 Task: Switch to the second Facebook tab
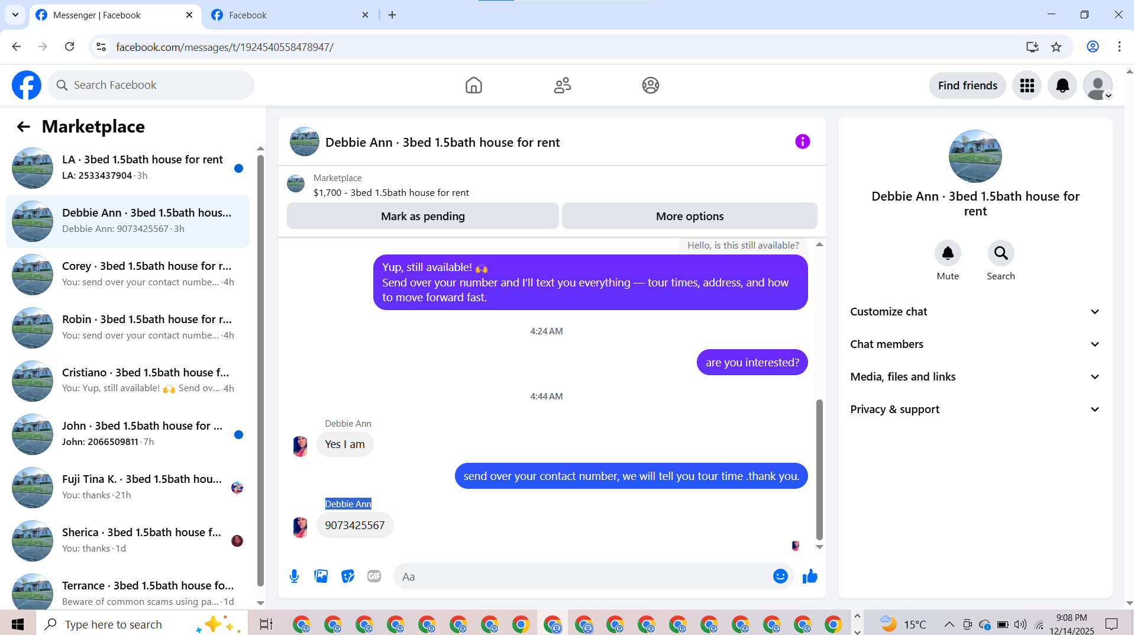290,15
